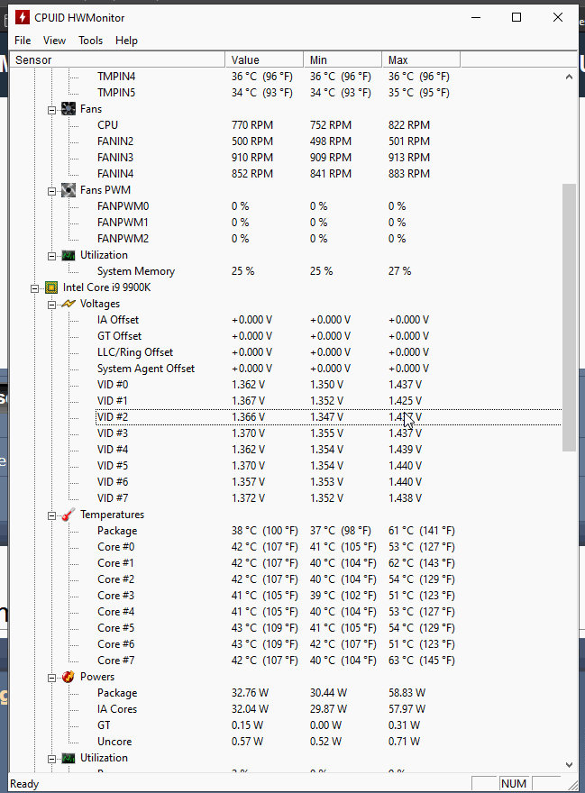Open the Tools menu

pyautogui.click(x=90, y=41)
